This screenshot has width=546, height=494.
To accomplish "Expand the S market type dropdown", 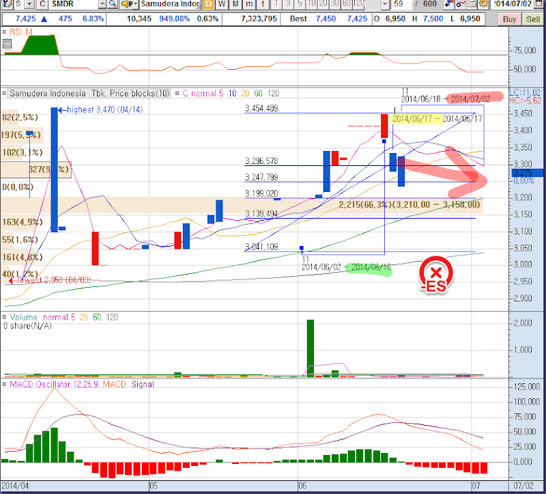I will [30, 4].
